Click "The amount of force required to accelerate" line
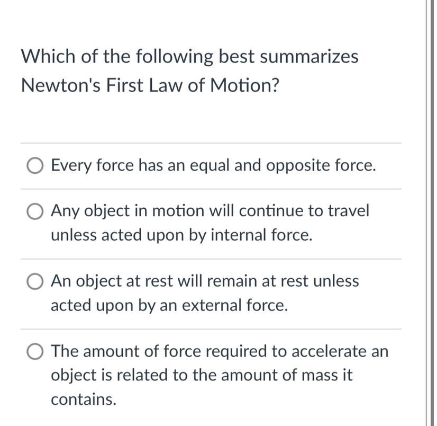The width and height of the screenshot is (437, 426). pos(220,351)
